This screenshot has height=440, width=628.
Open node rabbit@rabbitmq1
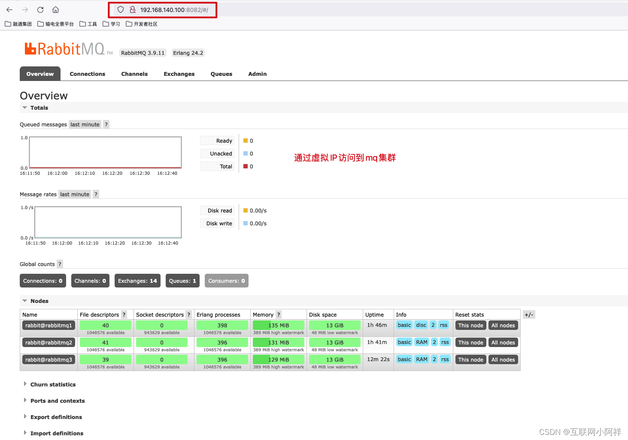pos(49,325)
